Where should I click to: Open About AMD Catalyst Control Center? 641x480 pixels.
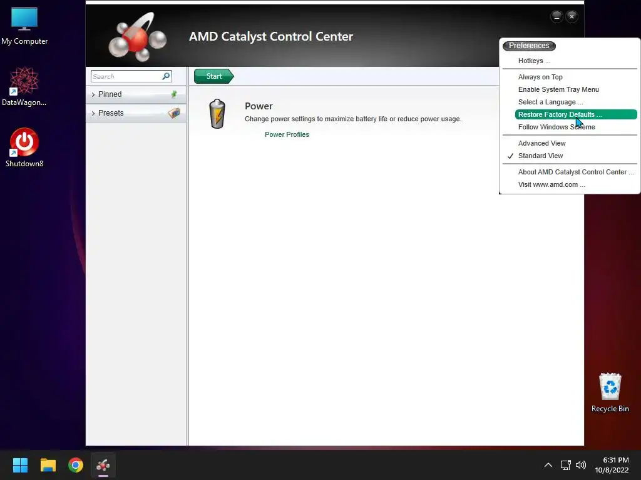pos(576,172)
